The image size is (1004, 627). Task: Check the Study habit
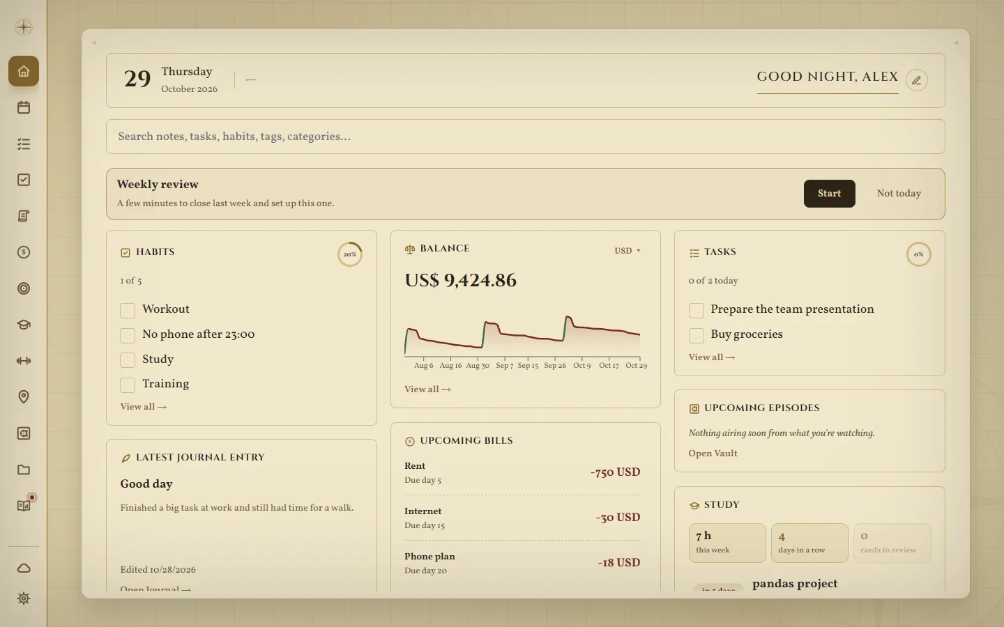(x=128, y=359)
